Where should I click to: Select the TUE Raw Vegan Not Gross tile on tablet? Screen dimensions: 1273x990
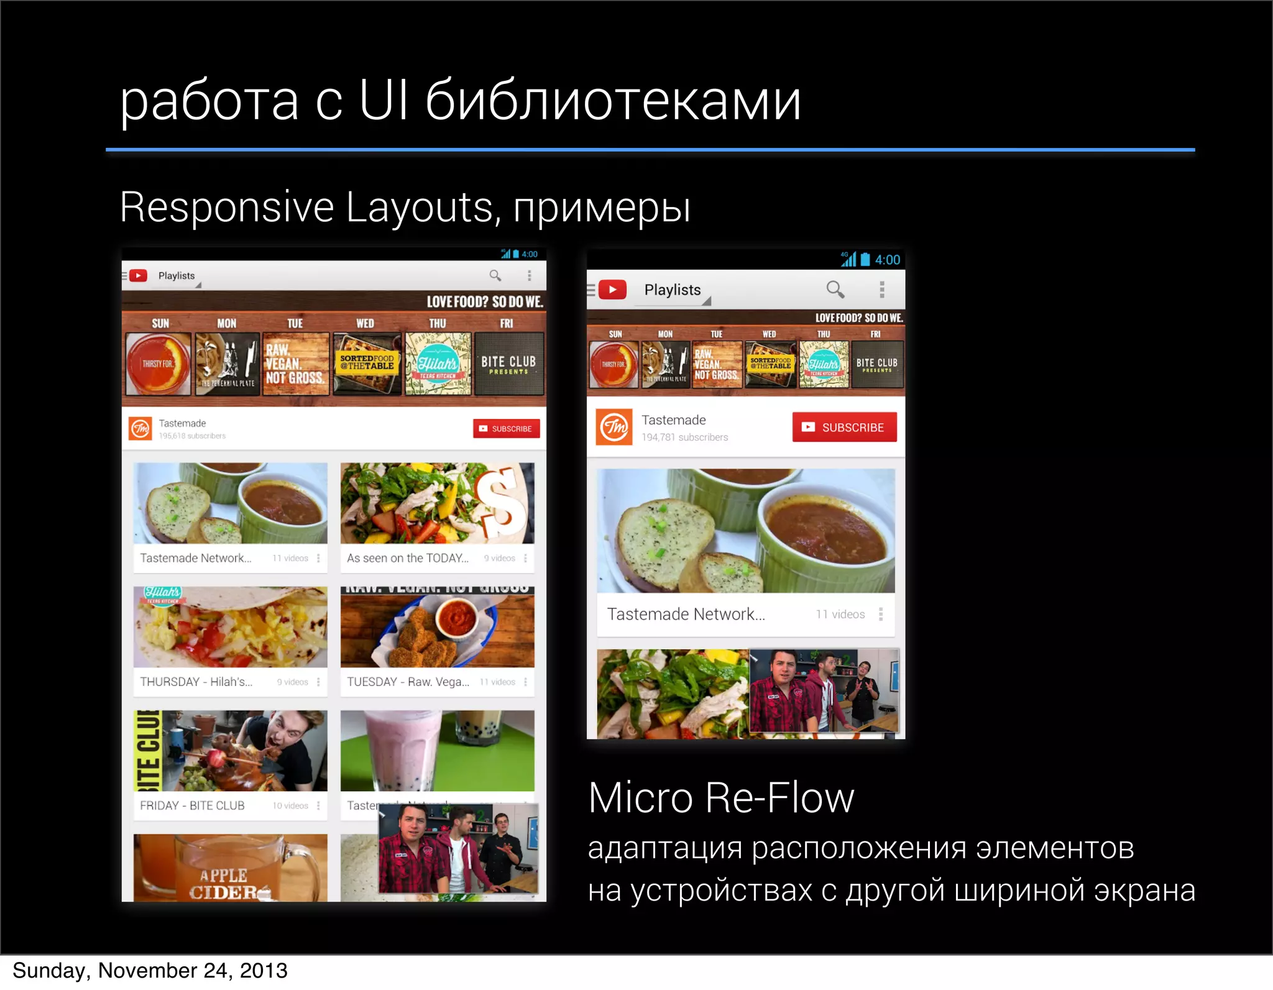pyautogui.click(x=296, y=364)
